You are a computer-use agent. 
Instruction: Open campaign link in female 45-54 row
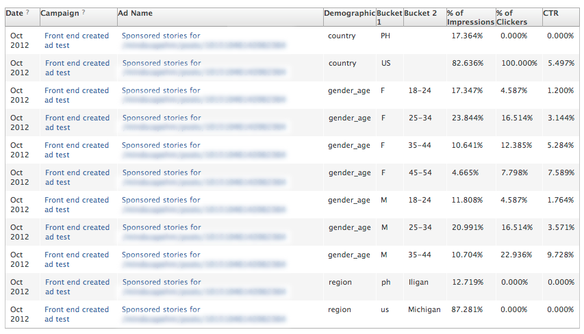click(76, 177)
